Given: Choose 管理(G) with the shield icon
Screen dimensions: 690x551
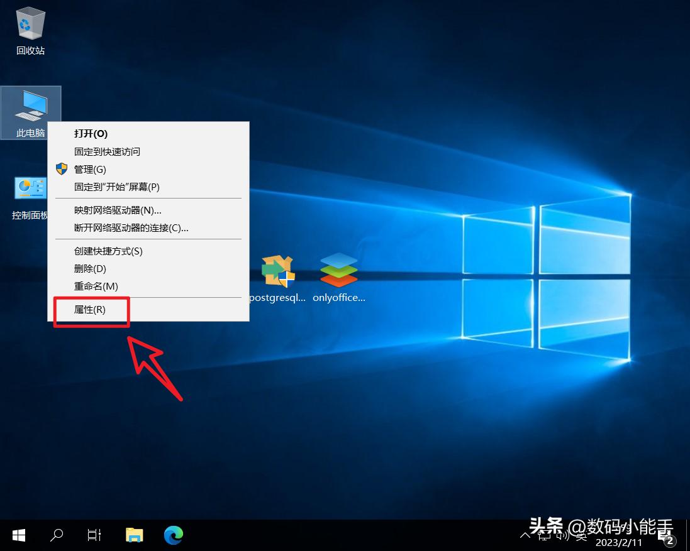Looking at the screenshot, I should [x=90, y=169].
